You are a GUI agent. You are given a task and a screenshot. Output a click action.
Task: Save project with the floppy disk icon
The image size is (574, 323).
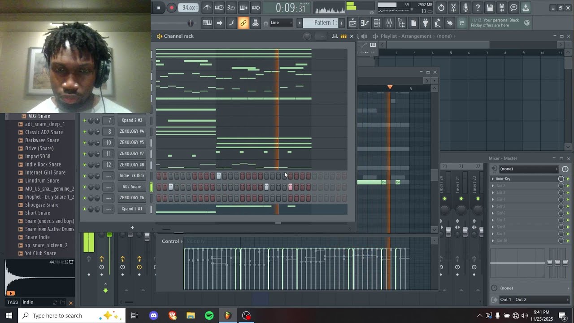(490, 8)
